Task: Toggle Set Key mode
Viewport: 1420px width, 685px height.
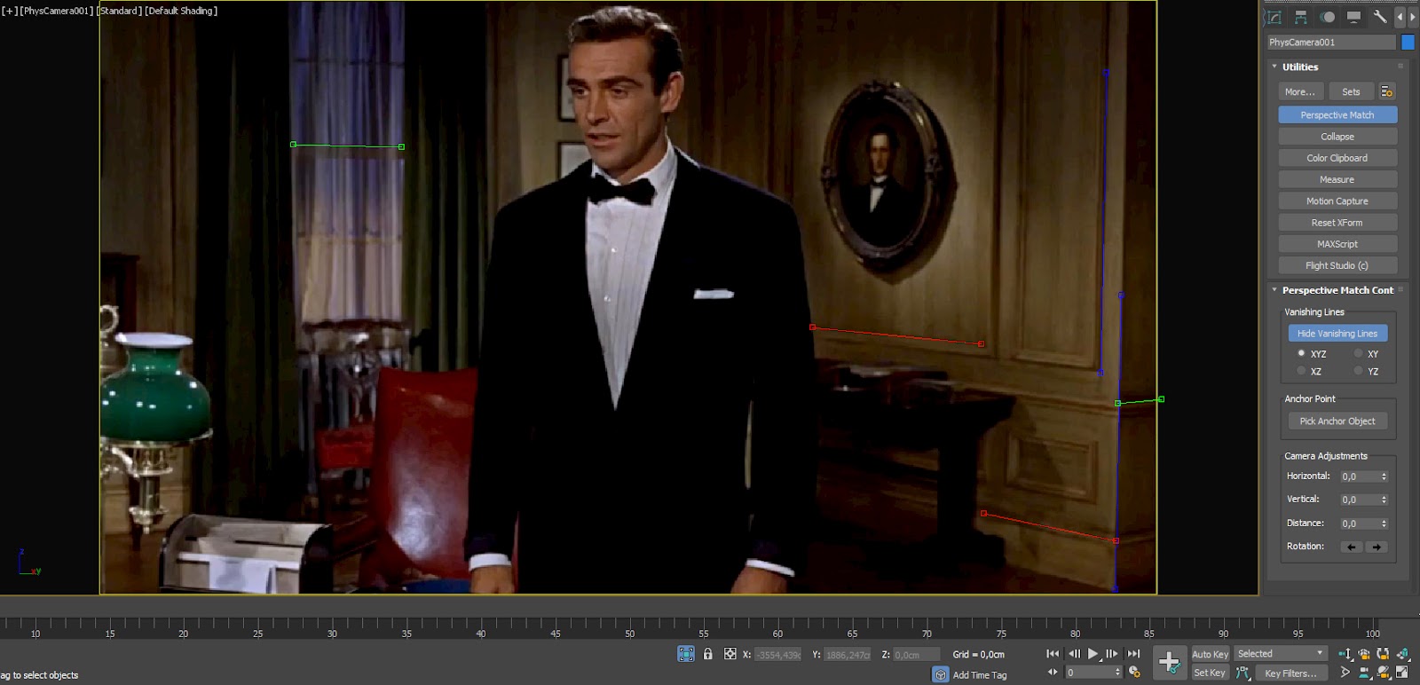Action: point(1210,673)
